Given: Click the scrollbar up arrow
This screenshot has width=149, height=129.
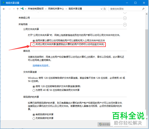Looking at the screenshot, I should pyautogui.click(x=147, y=14).
